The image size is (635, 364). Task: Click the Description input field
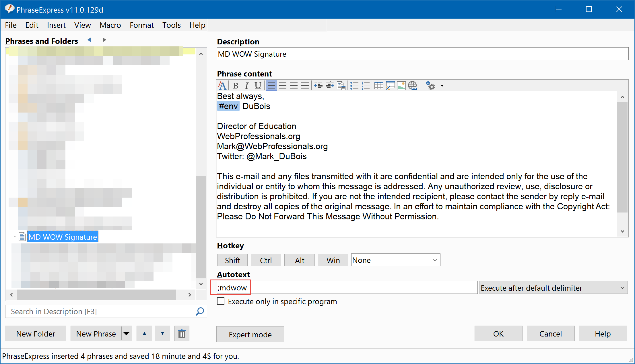pyautogui.click(x=423, y=54)
